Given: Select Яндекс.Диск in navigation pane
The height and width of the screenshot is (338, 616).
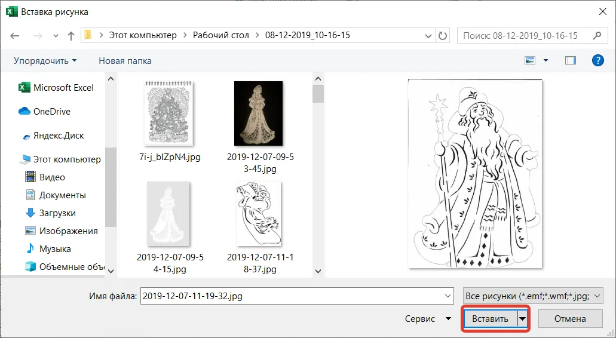Looking at the screenshot, I should pyautogui.click(x=53, y=136).
